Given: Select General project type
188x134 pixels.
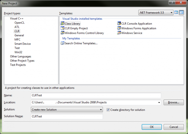Looking at the screenshot, I should coord(19,35).
